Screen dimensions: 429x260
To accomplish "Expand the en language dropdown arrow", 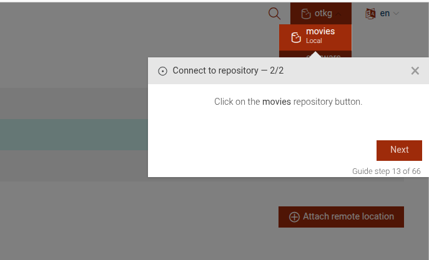I will point(396,13).
